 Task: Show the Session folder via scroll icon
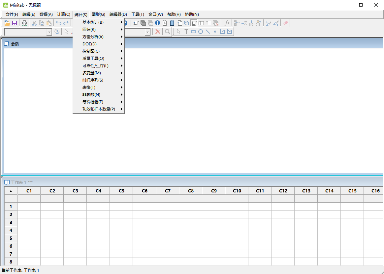pyautogui.click(x=136, y=23)
